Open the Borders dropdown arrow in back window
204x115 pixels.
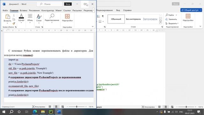tap(103, 21)
